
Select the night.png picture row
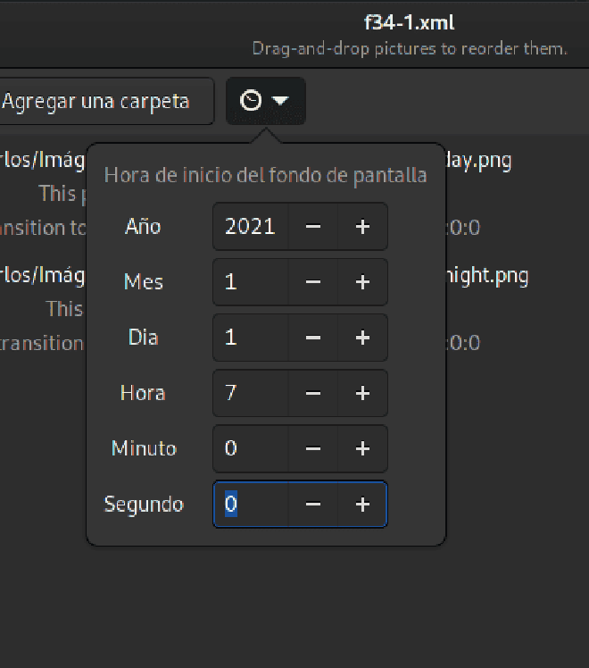tap(294, 309)
